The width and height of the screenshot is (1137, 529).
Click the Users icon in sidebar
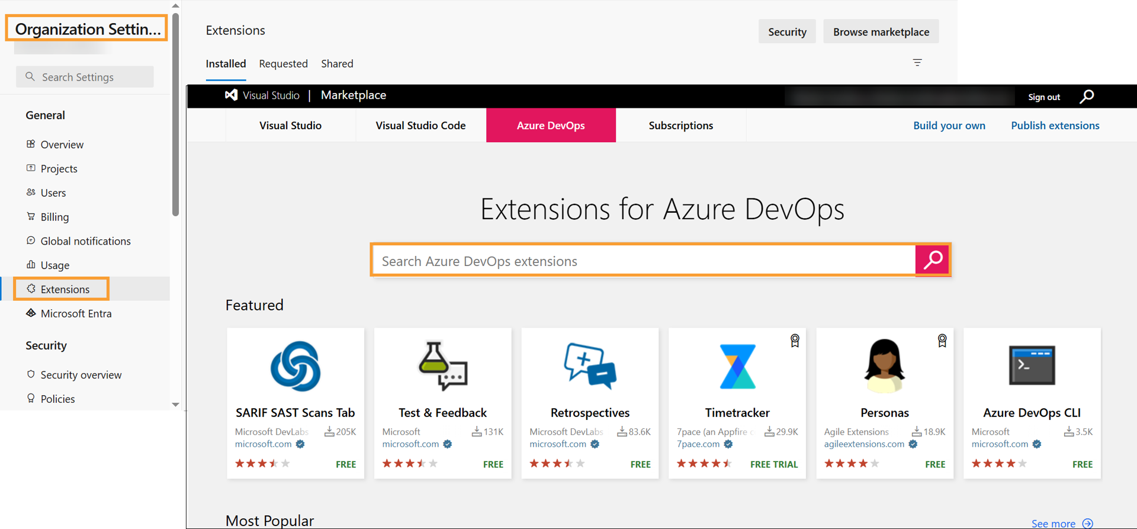31,193
